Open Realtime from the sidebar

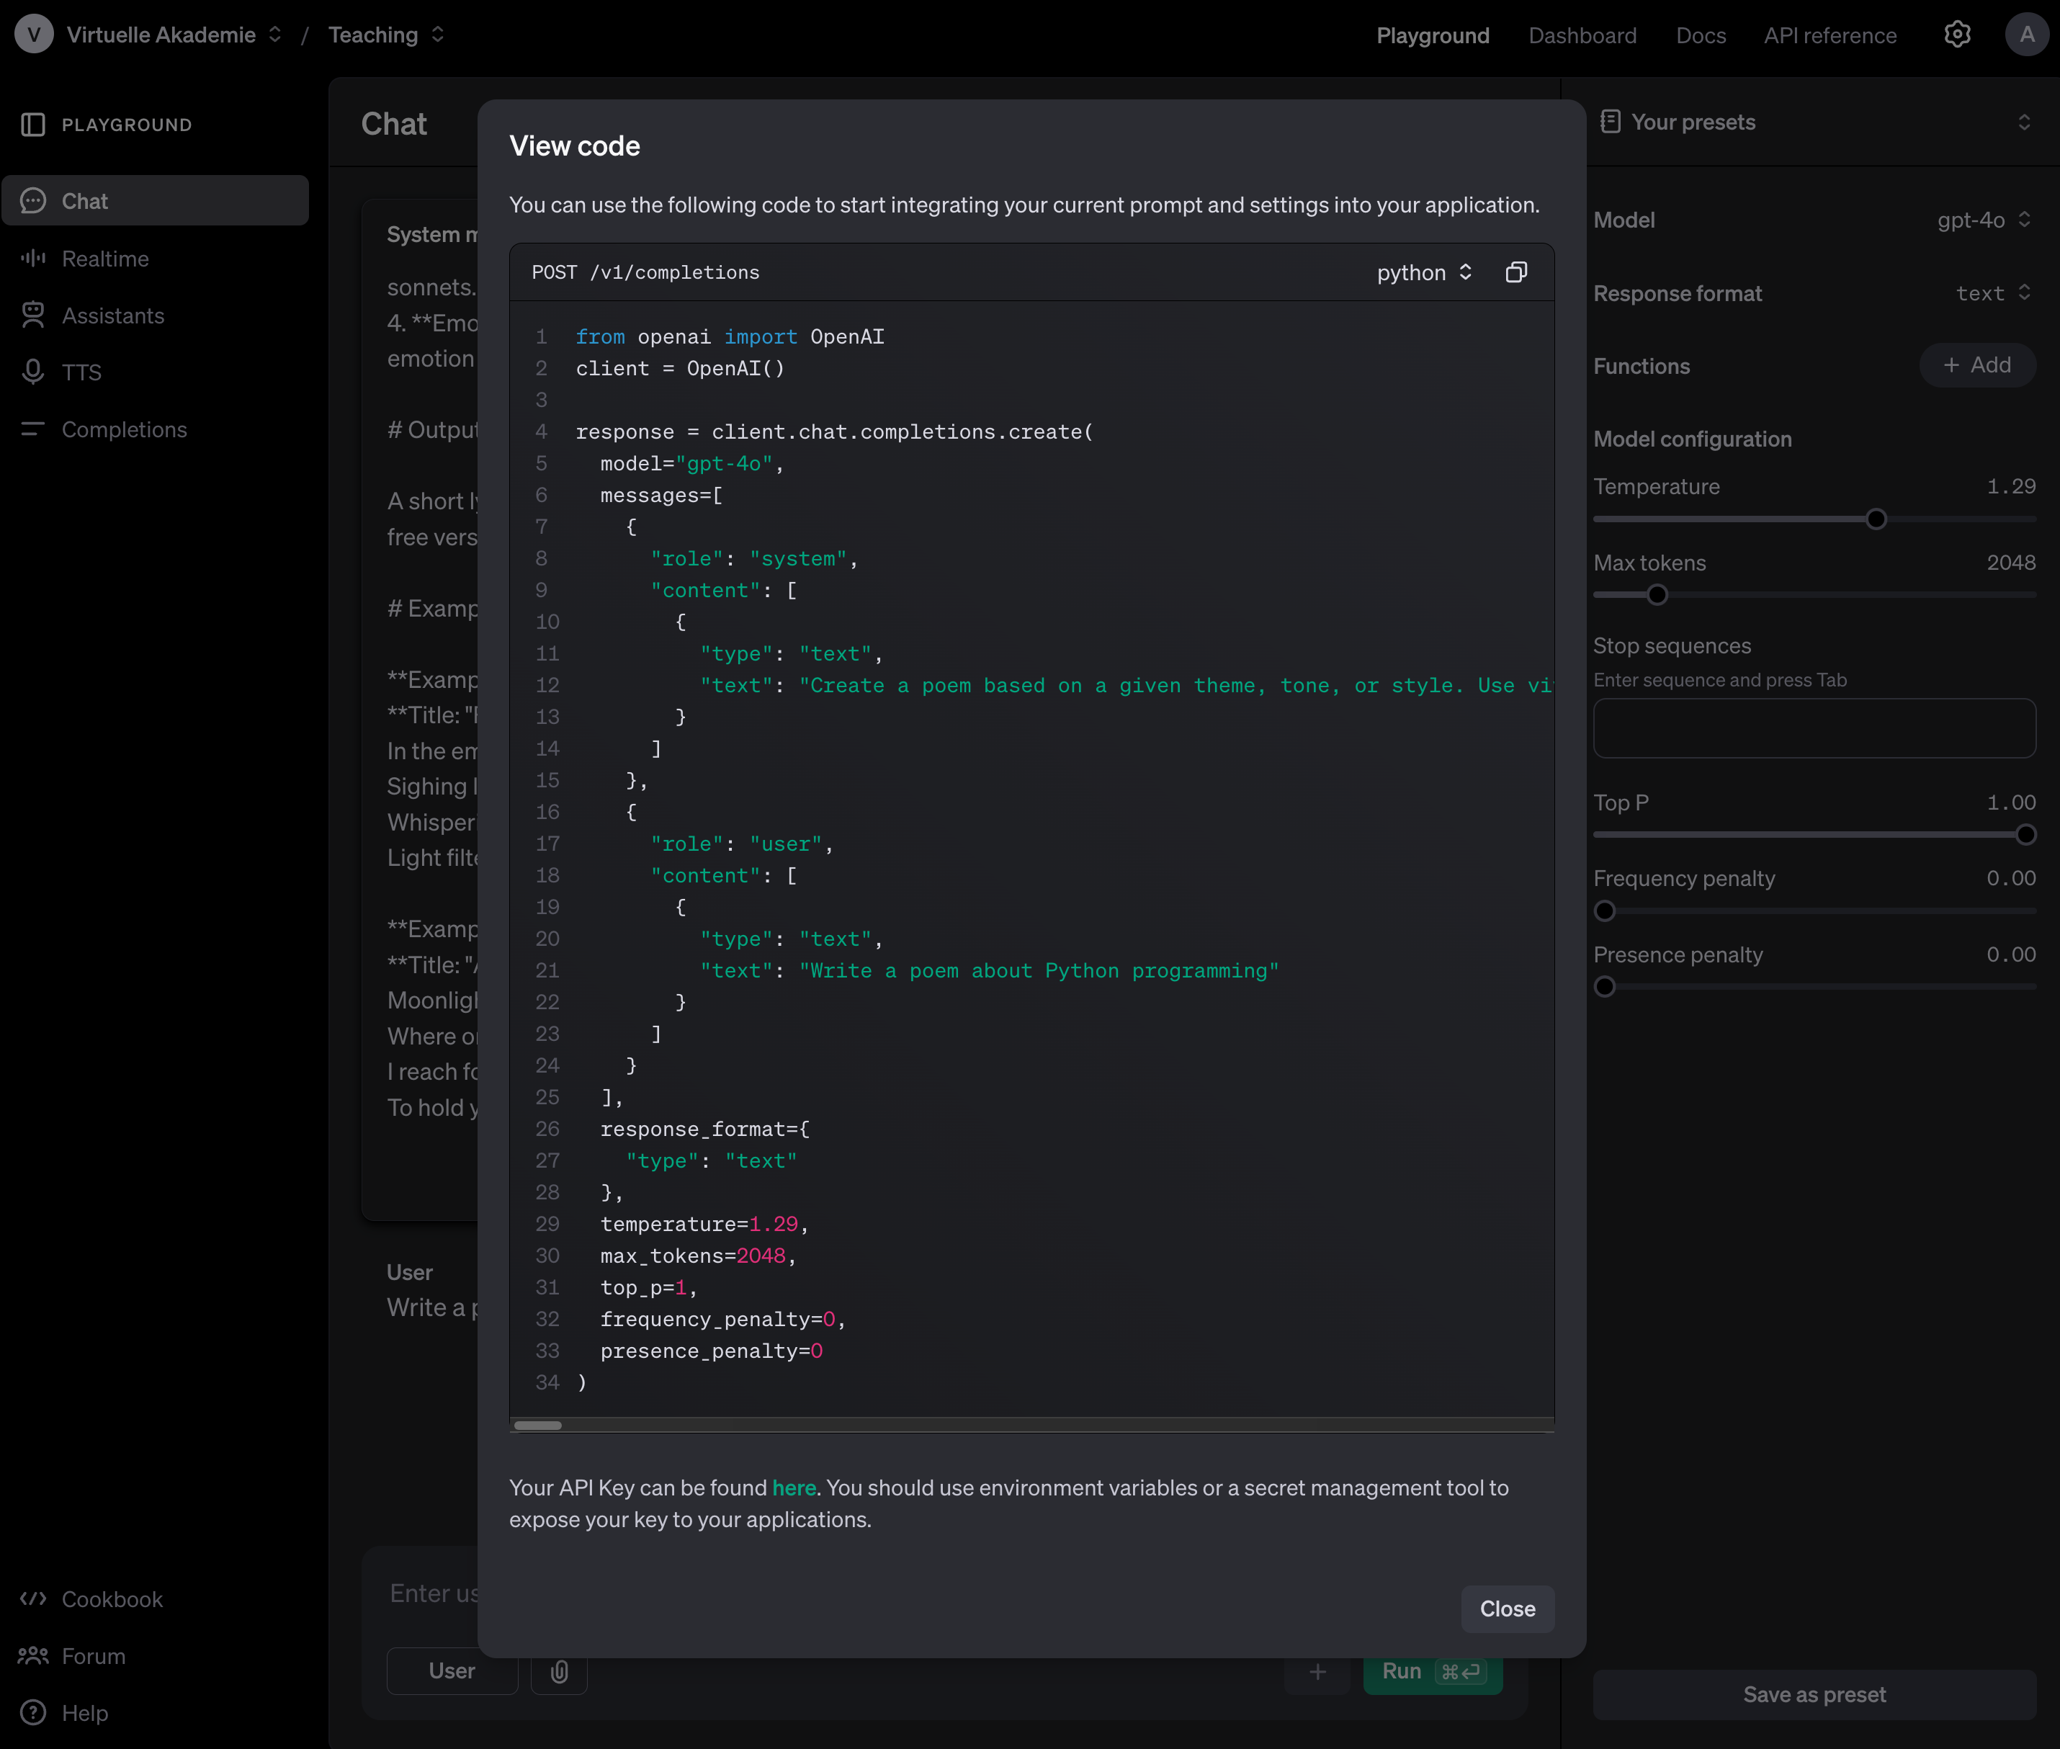point(105,259)
